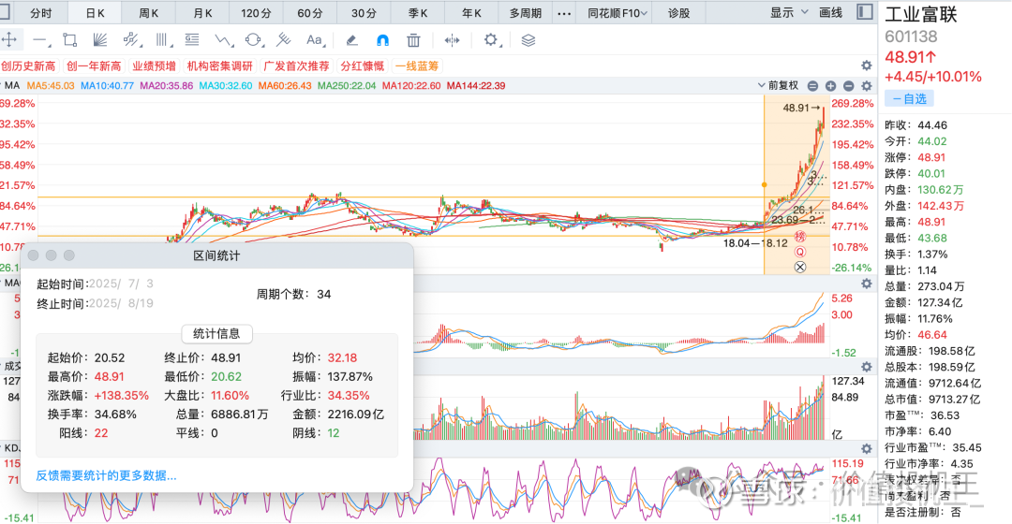Open drawing tool settings gear
Viewport: 1012px width, 524px height.
click(x=490, y=40)
